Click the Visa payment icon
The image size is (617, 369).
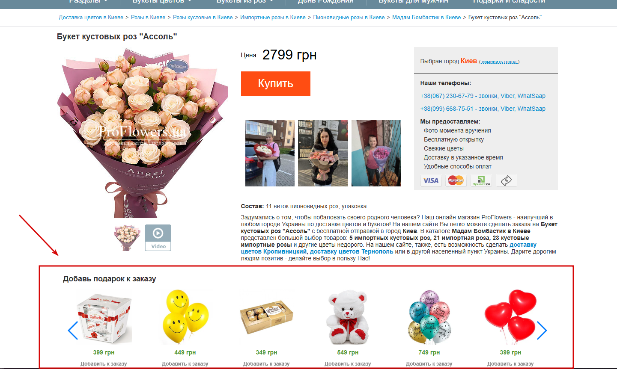[431, 180]
